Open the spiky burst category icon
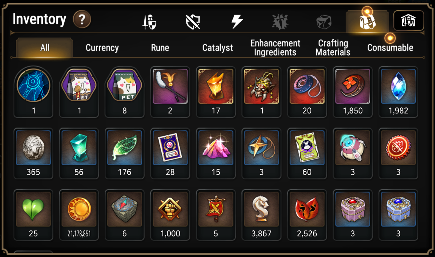 (x=280, y=22)
